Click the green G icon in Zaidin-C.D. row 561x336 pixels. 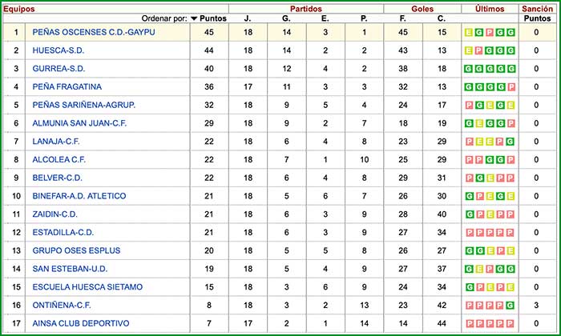pos(469,214)
